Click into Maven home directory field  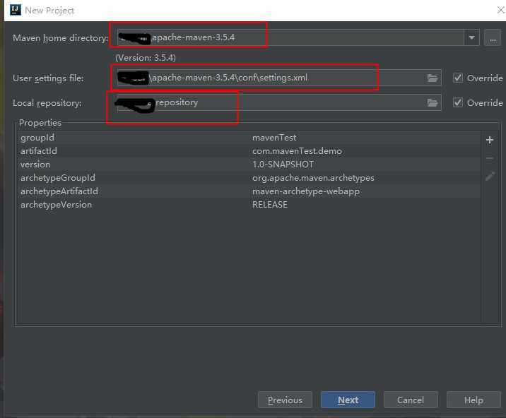click(290, 37)
